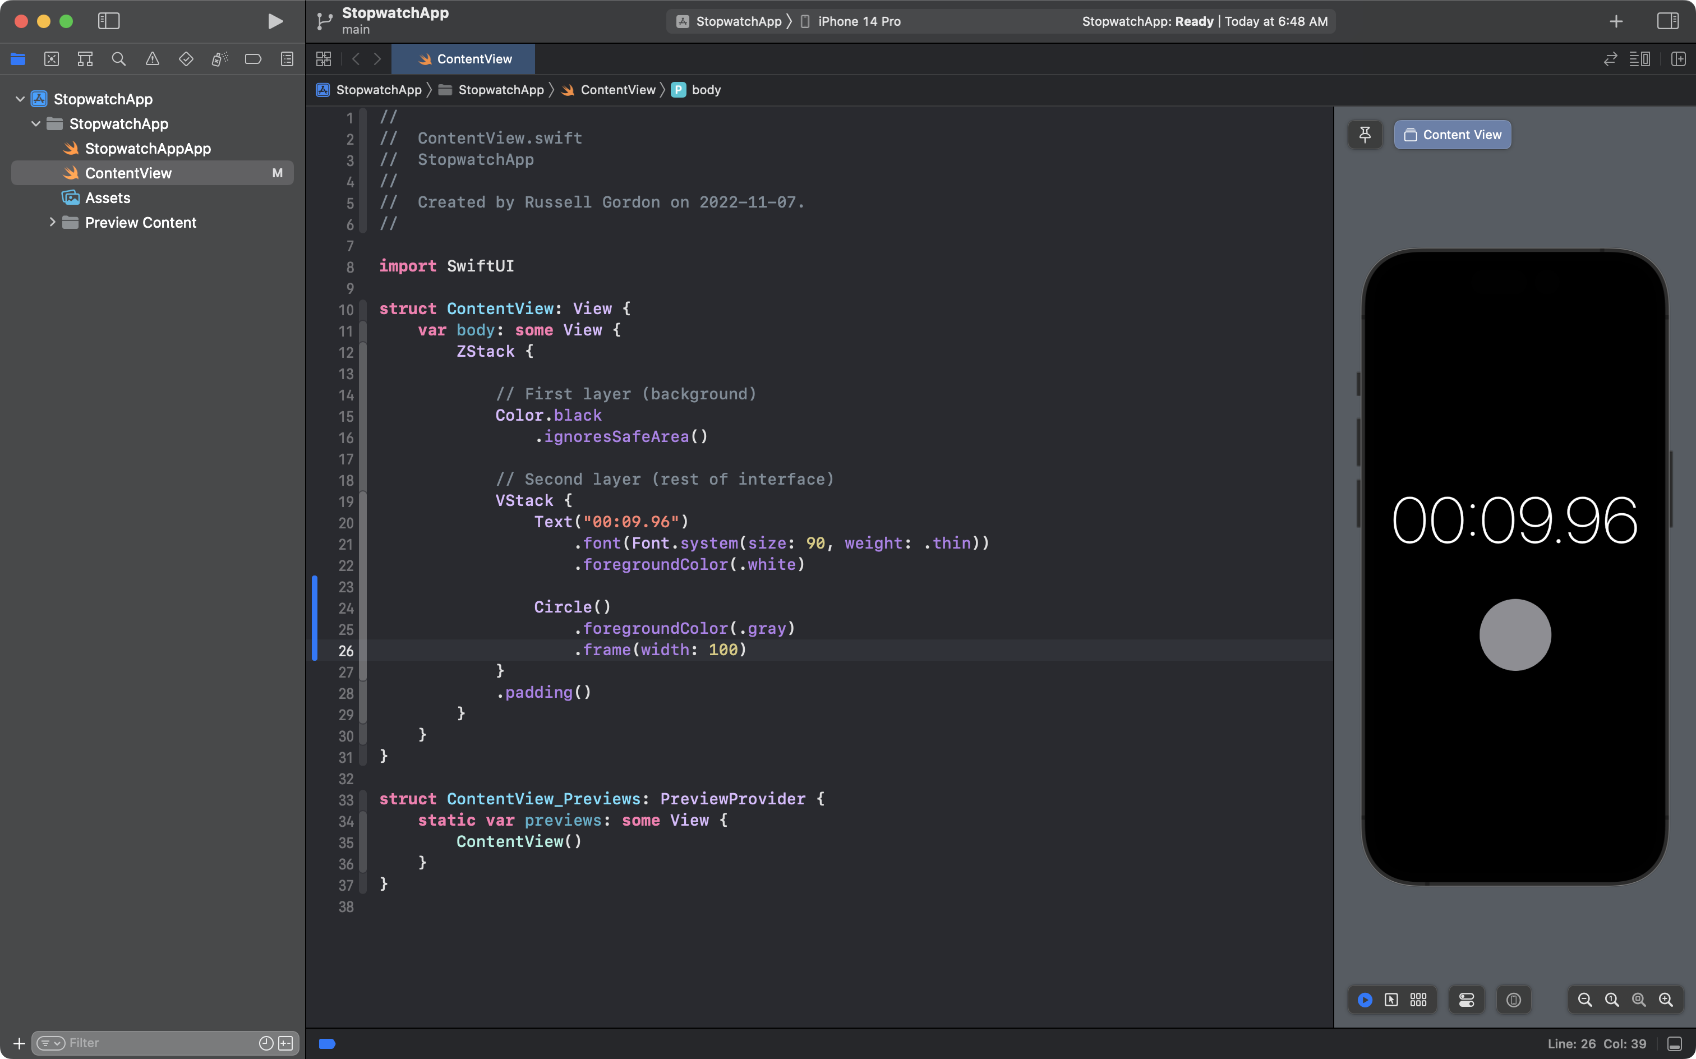The width and height of the screenshot is (1696, 1059).
Task: Expand the Preview Content folder
Action: pyautogui.click(x=52, y=222)
